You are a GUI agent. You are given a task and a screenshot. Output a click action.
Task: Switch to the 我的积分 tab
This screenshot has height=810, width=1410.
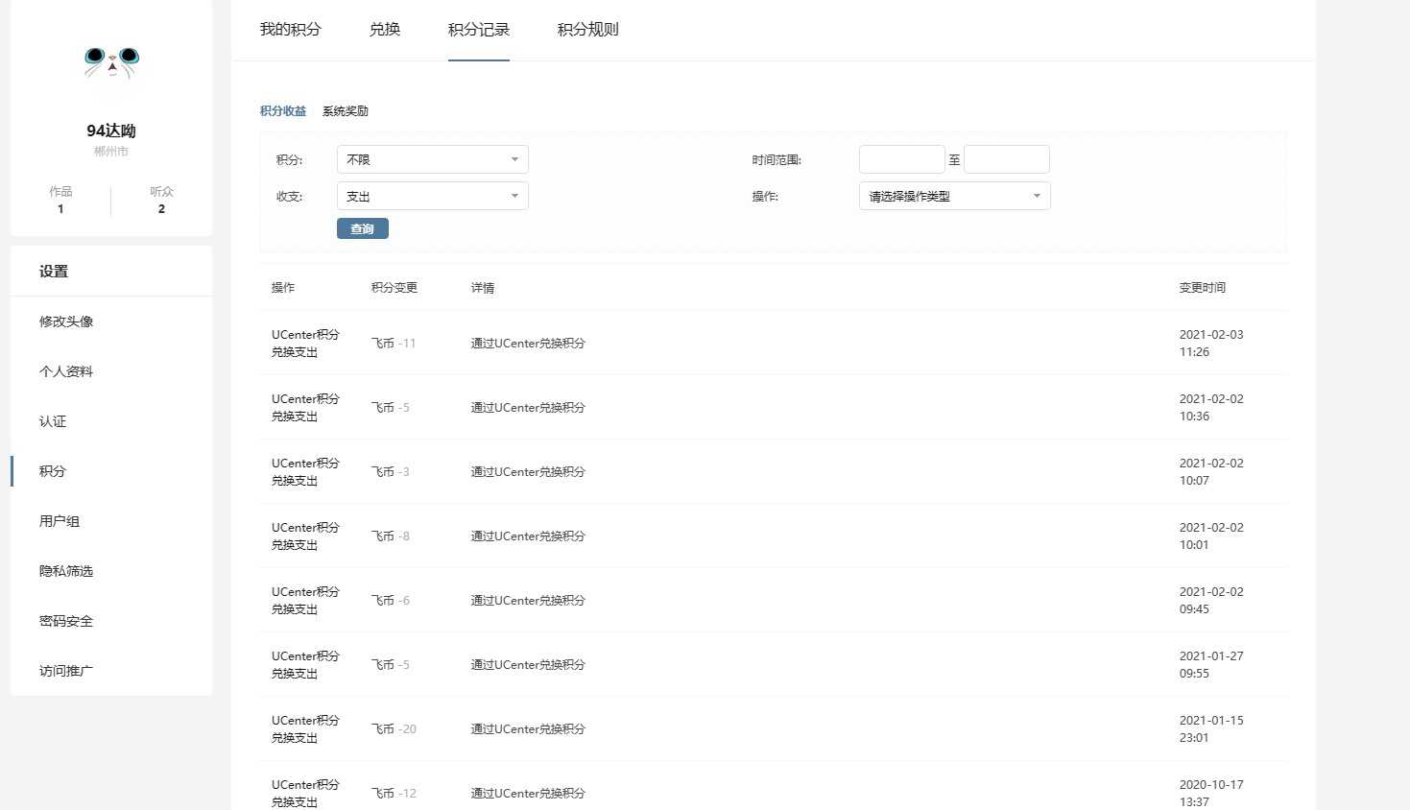tap(291, 29)
